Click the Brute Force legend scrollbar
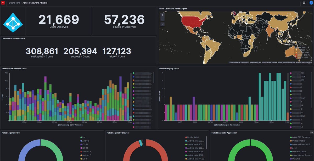Viewport: 314px width, 161px height. click(154, 77)
